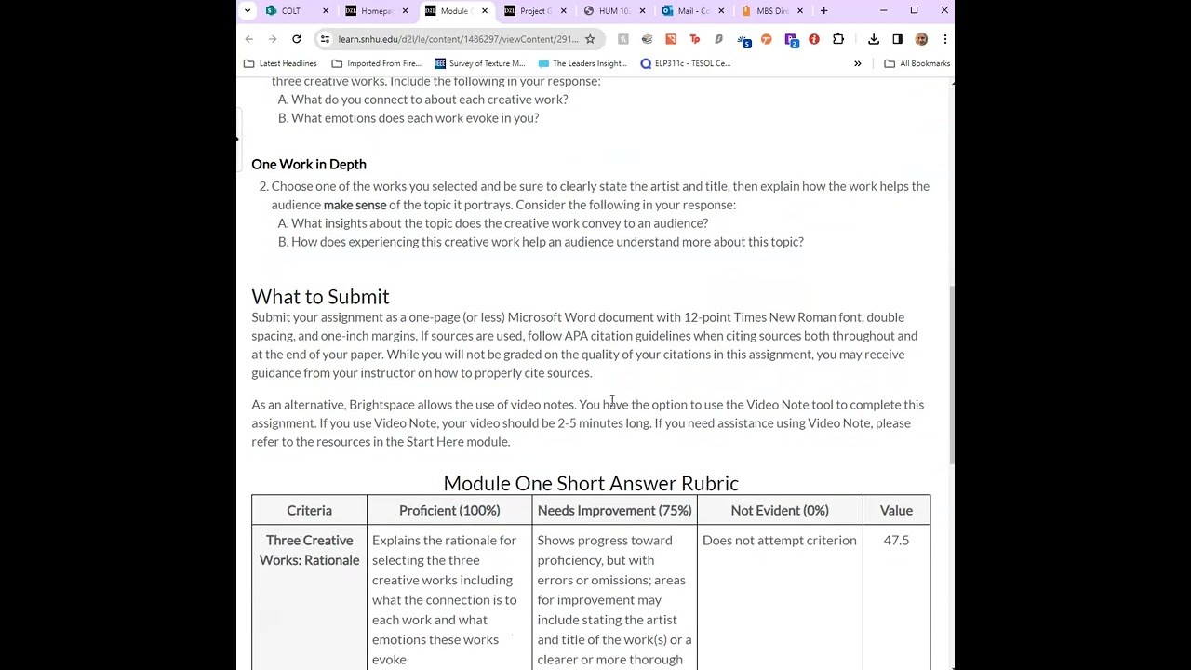The image size is (1191, 670).
Task: Bookmark this page with the star icon
Action: coord(590,39)
